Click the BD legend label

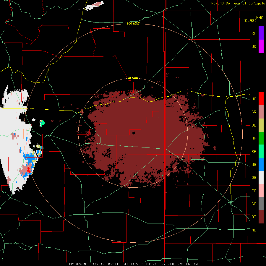[x=254, y=125]
